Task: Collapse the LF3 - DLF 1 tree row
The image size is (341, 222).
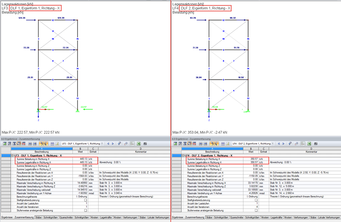Action: (13, 156)
